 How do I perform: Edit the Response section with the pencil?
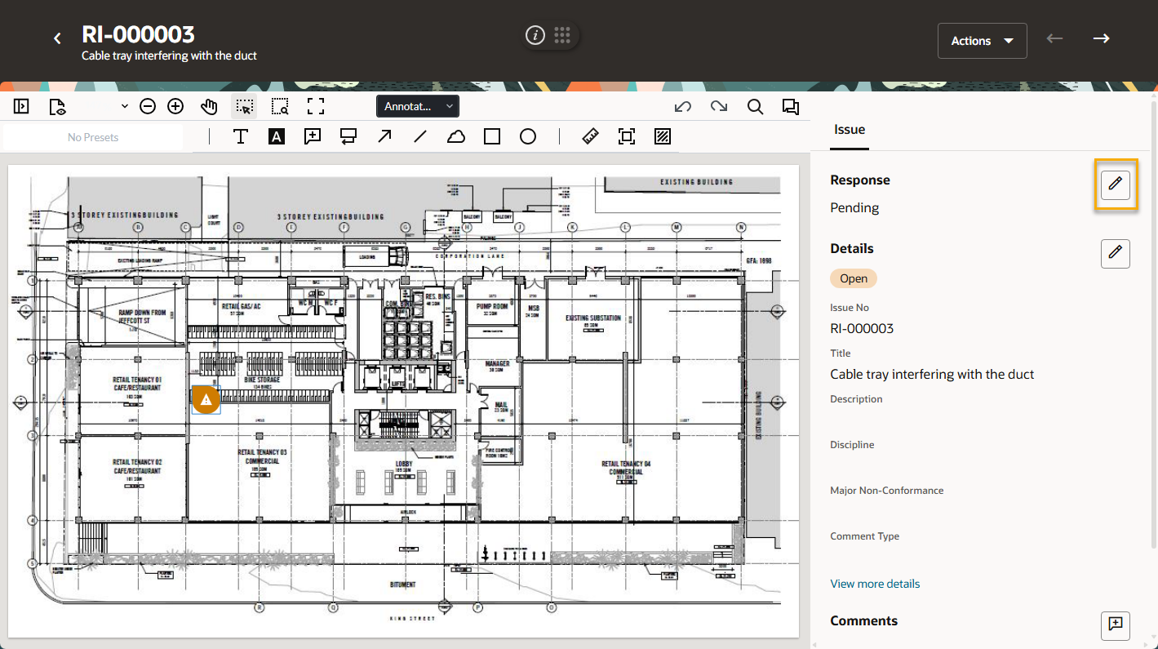1115,185
